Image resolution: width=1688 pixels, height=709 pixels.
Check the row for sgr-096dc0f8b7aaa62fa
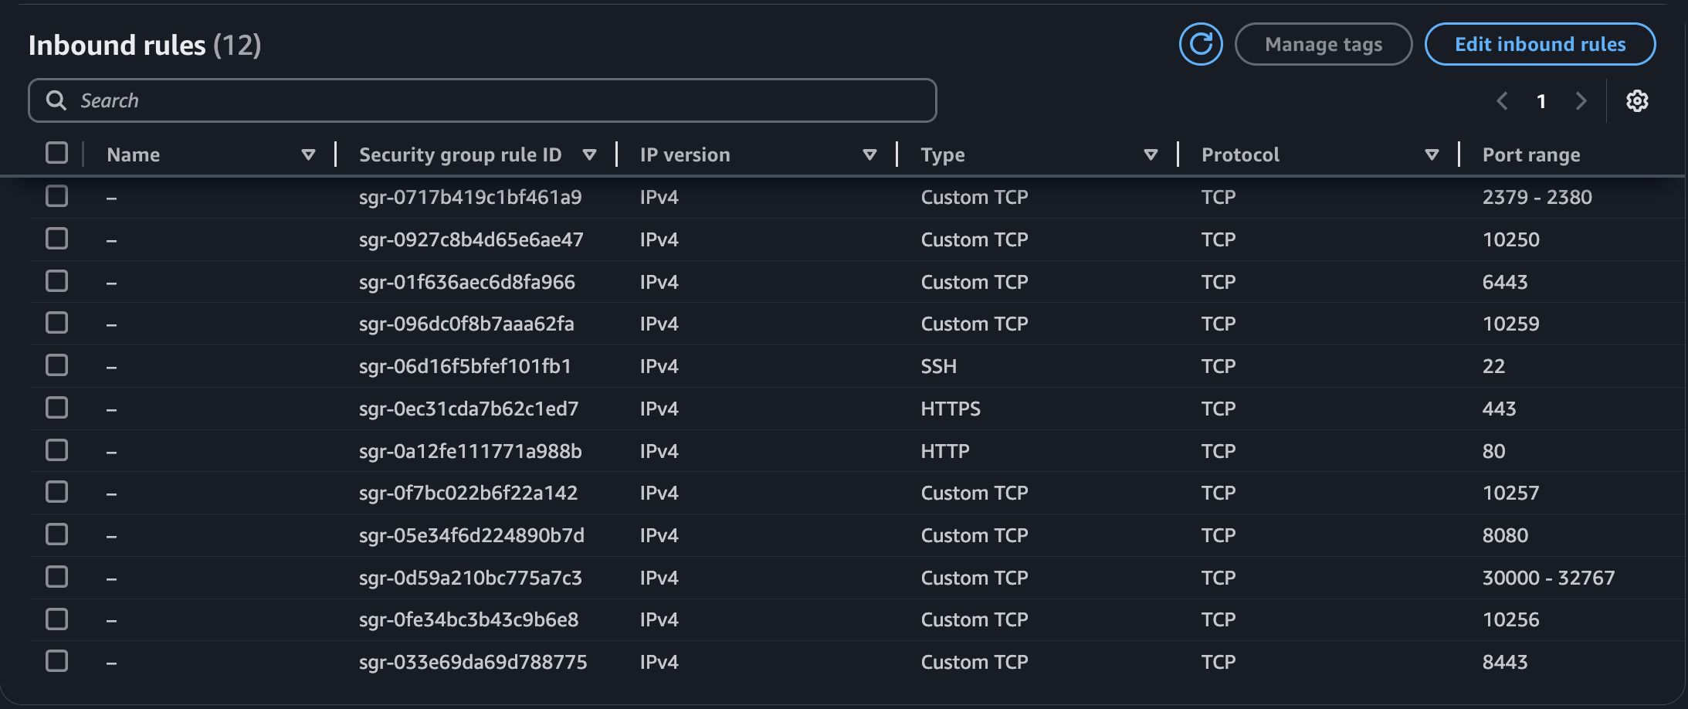[x=56, y=322]
